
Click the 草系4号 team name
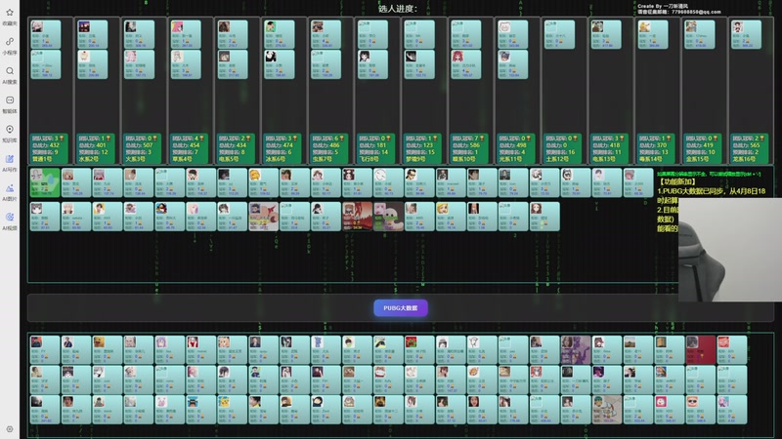click(182, 159)
